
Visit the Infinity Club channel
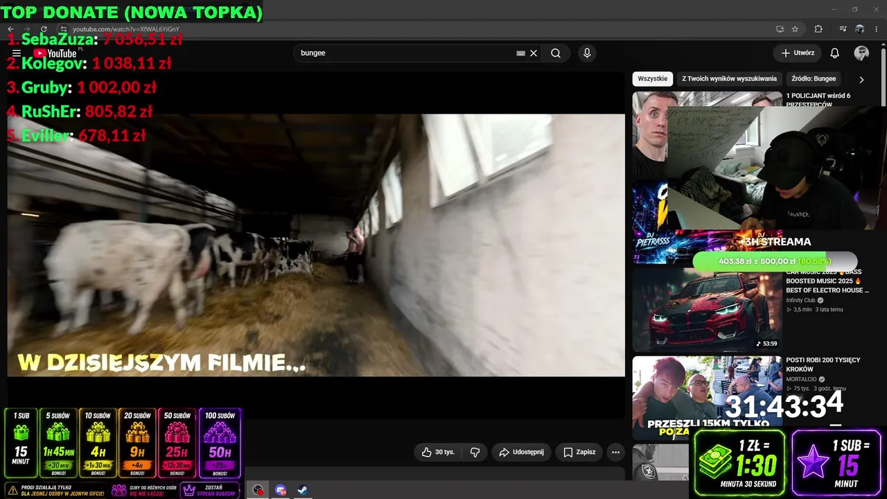click(800, 301)
